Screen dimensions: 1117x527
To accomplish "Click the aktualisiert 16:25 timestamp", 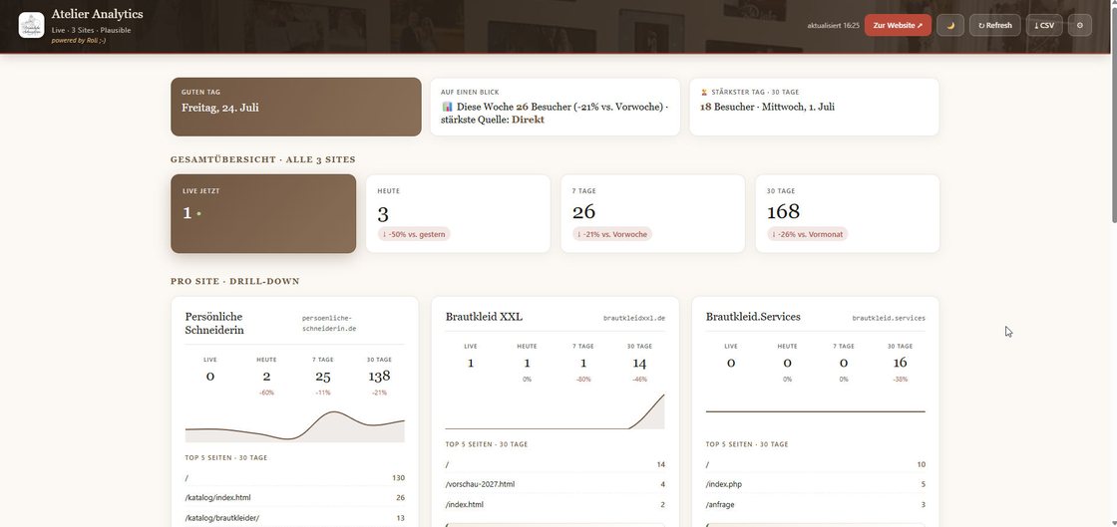I will [x=834, y=26].
